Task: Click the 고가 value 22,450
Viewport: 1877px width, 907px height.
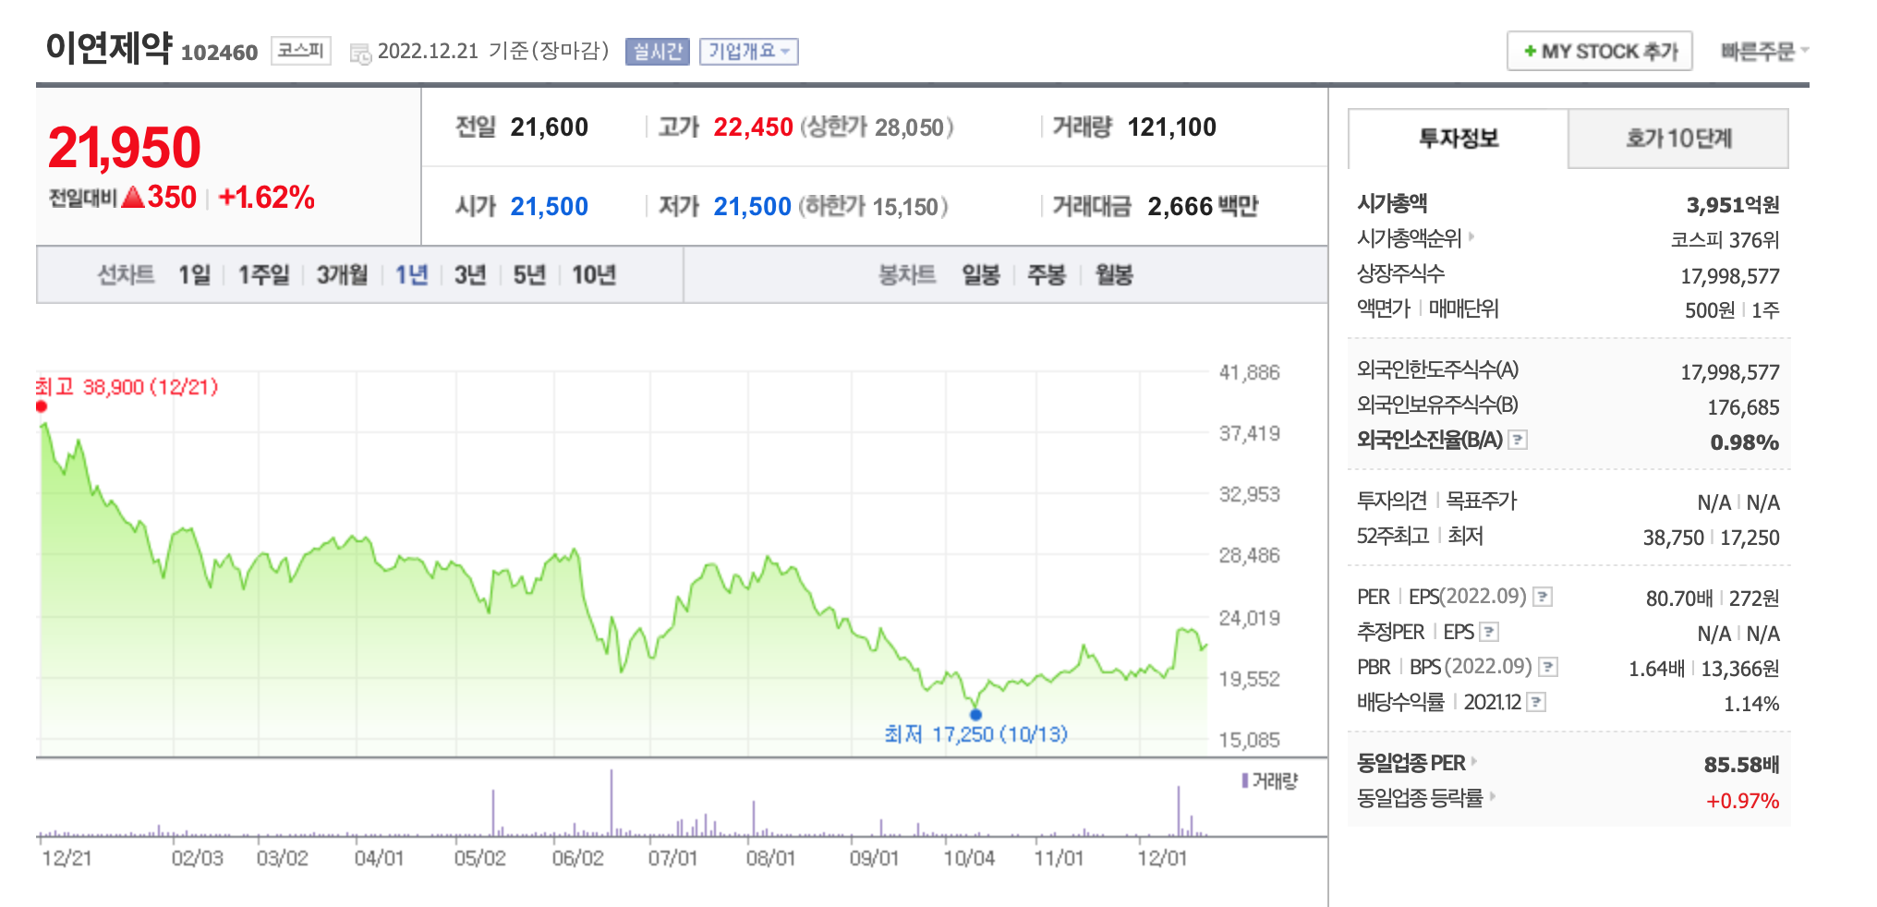Action: [x=753, y=127]
